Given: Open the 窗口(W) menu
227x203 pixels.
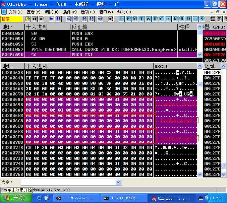Looking at the screenshot, I should tap(106, 12).
